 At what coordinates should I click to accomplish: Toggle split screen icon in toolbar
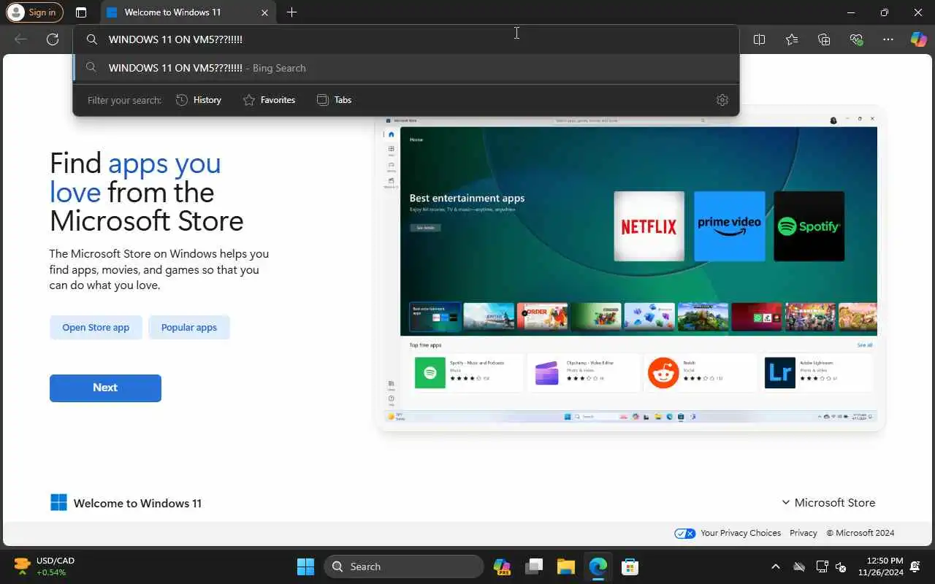759,39
